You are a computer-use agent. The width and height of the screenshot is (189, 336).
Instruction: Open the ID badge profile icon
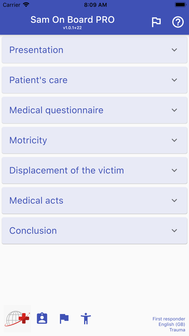[42, 318]
